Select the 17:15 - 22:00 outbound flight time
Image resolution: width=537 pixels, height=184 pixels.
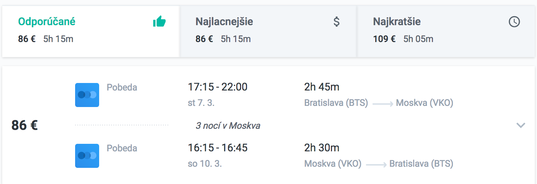pos(218,87)
